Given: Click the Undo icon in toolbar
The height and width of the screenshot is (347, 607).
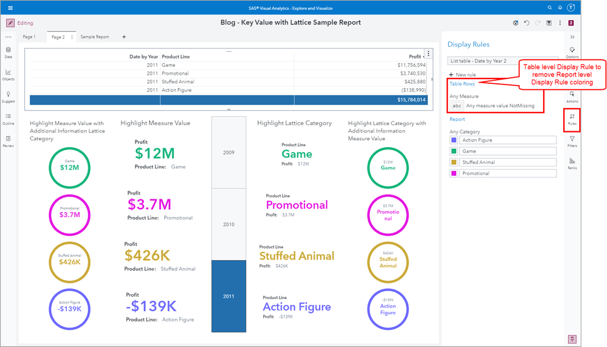Looking at the screenshot, I should 526,23.
